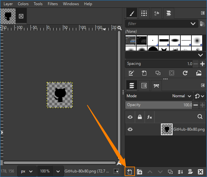
Task: Select the ellipse-shaped brush
Action: (175, 41)
